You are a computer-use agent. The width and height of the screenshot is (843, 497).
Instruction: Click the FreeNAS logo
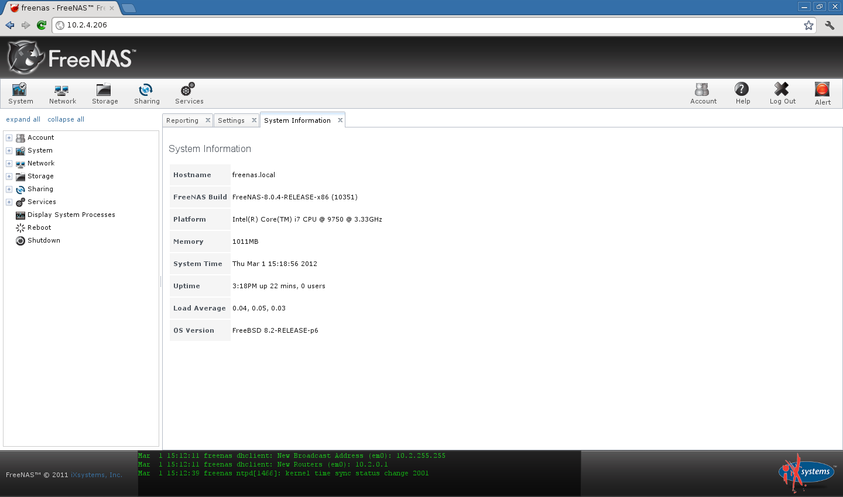[71, 57]
